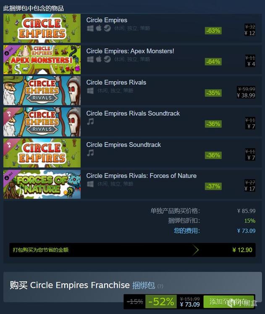Click the -52% bundle discount badge
The image size is (265, 314).
pos(161,301)
